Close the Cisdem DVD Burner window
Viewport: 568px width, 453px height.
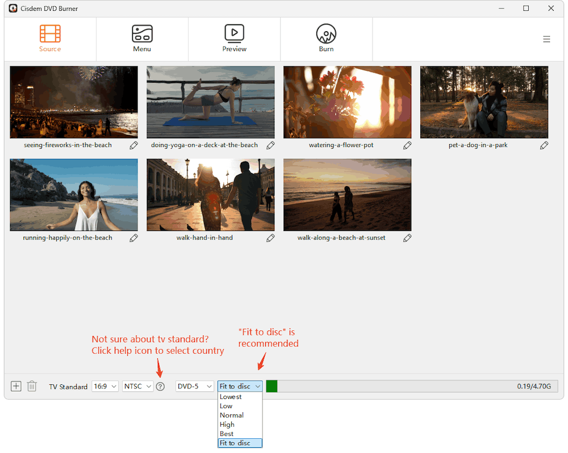[551, 8]
